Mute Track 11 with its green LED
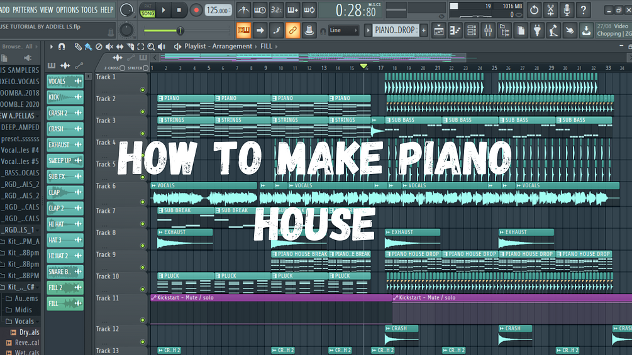 coord(143,320)
